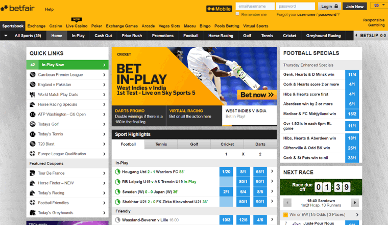Select 33/1 odds Cork & St Pats
This screenshot has height=225, width=388.
coord(352,158)
